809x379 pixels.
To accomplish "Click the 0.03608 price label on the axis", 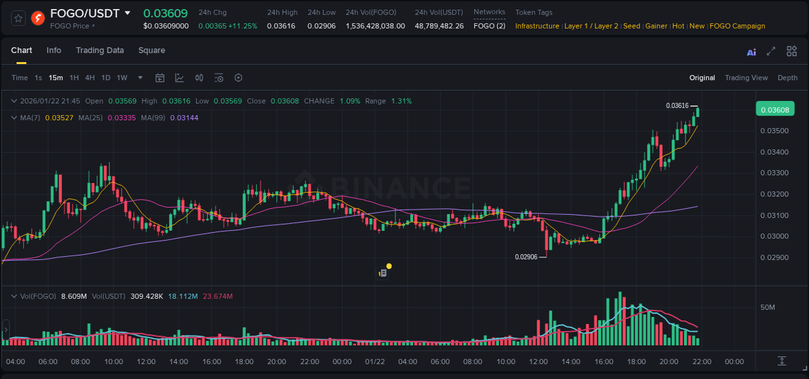I will [x=775, y=109].
